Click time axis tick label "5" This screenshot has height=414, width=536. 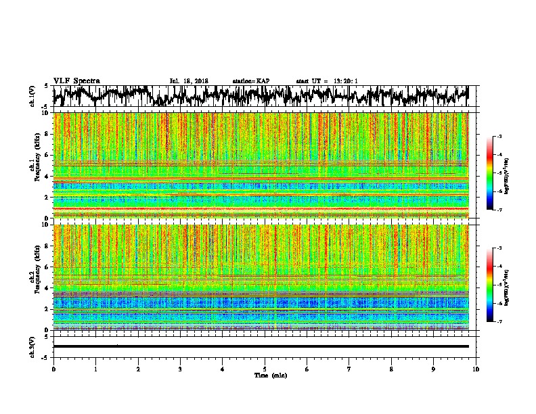click(x=265, y=369)
